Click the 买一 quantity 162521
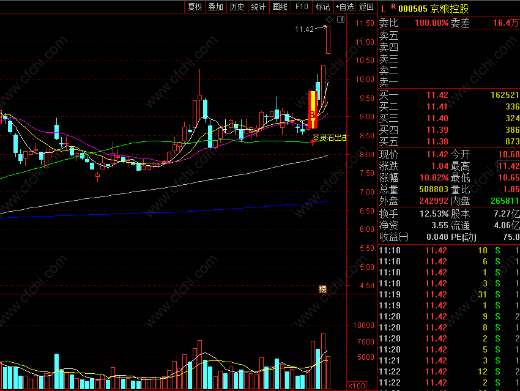Screen dimensions: 520x391 point(505,95)
